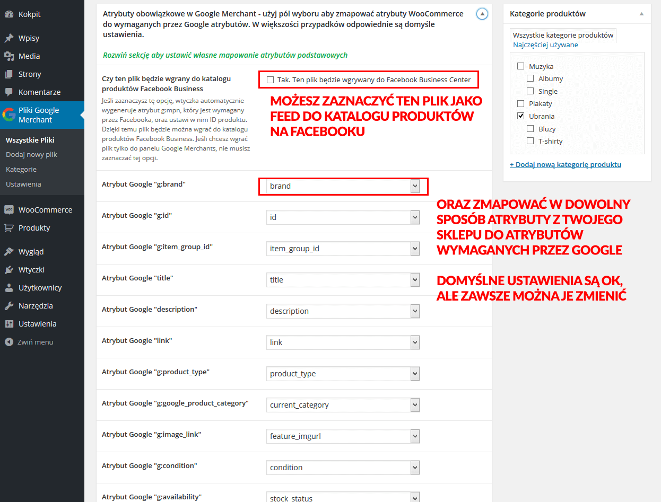The image size is (661, 502).
Task: Click the Użytkownicy menu label
Action: pos(40,288)
